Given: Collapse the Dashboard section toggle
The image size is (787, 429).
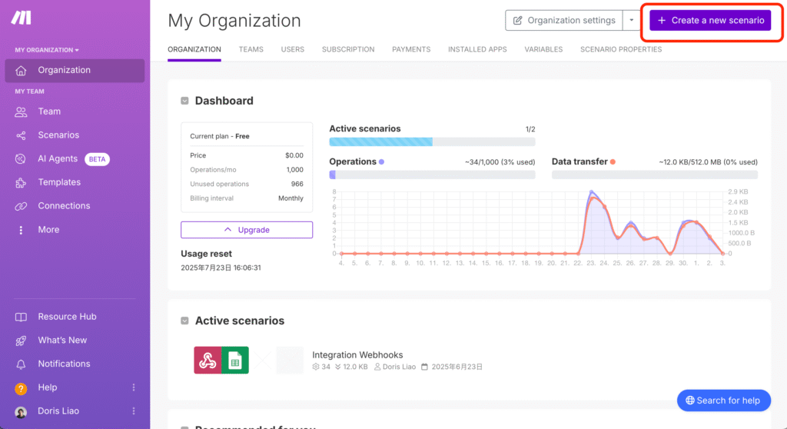Looking at the screenshot, I should [x=184, y=101].
